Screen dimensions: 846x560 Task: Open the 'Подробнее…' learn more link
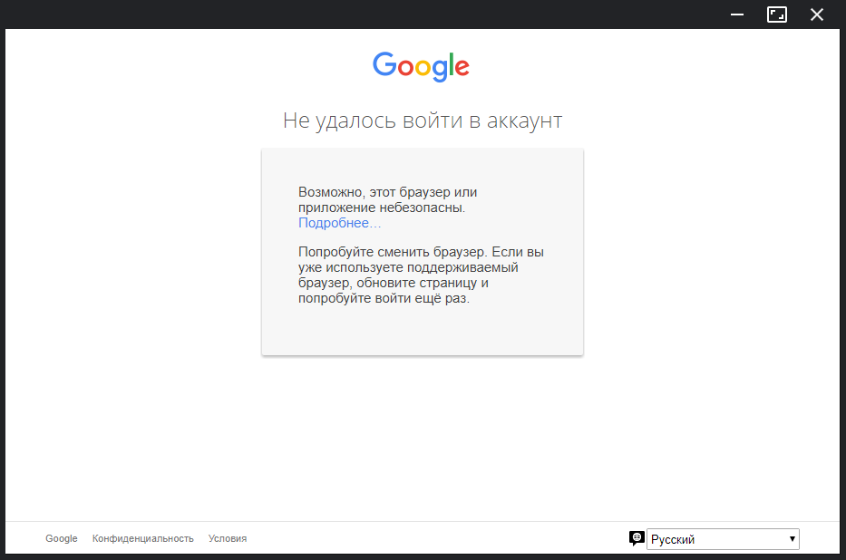[339, 223]
